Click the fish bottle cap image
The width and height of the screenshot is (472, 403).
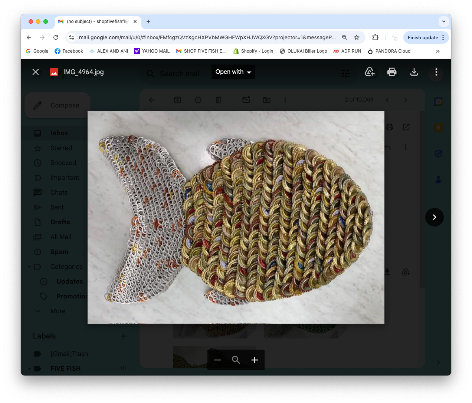click(236, 217)
